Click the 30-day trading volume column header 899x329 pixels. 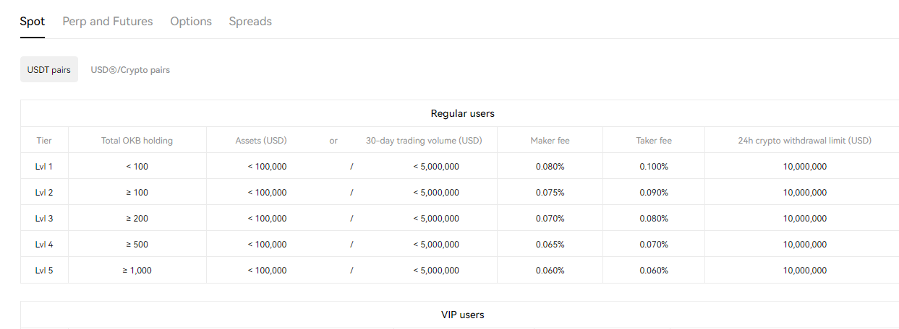coord(424,141)
